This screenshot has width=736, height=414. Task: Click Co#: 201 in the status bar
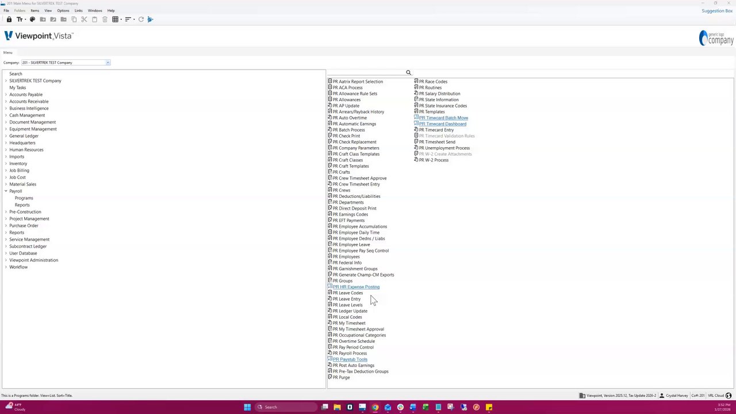click(x=698, y=396)
